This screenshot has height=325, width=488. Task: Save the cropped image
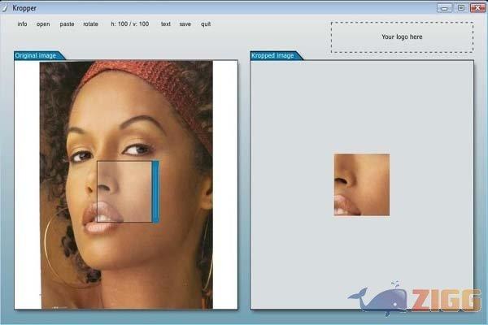point(185,24)
